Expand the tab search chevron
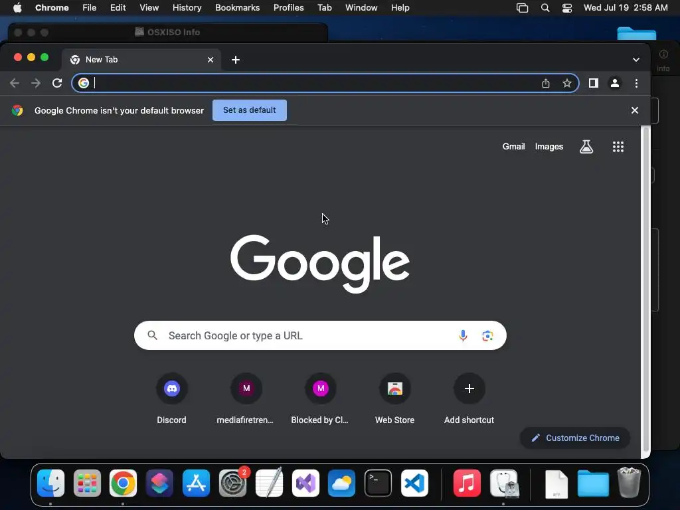 tap(636, 60)
